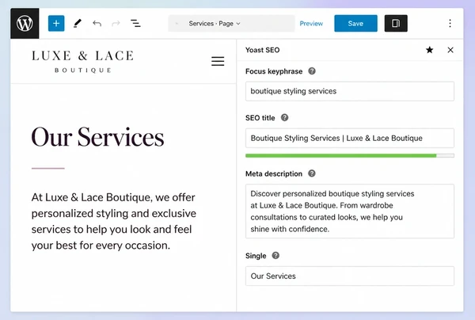Click the Focus keyphrase label
Image resolution: width=475 pixels, height=320 pixels.
[x=274, y=71]
